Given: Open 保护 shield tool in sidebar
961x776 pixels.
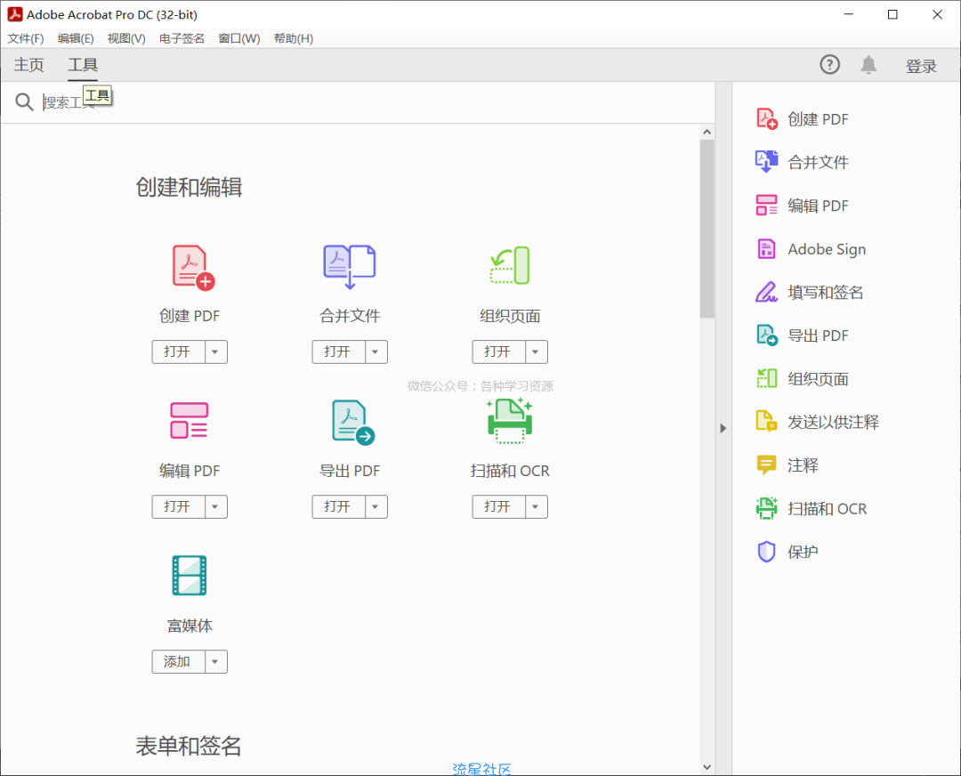Looking at the screenshot, I should [x=787, y=552].
